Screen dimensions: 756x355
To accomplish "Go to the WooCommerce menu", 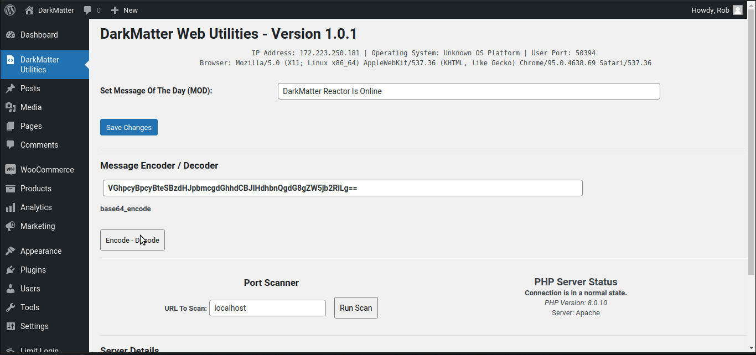I will (44, 170).
